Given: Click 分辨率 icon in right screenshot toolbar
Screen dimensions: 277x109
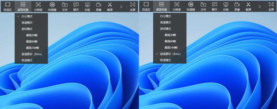Looking at the screenshot, I should (177, 4).
